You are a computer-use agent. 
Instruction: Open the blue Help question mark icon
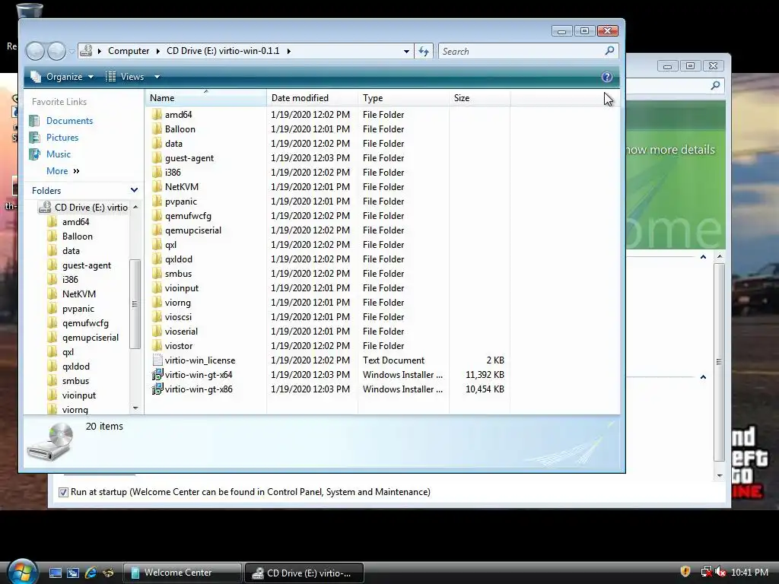point(606,77)
